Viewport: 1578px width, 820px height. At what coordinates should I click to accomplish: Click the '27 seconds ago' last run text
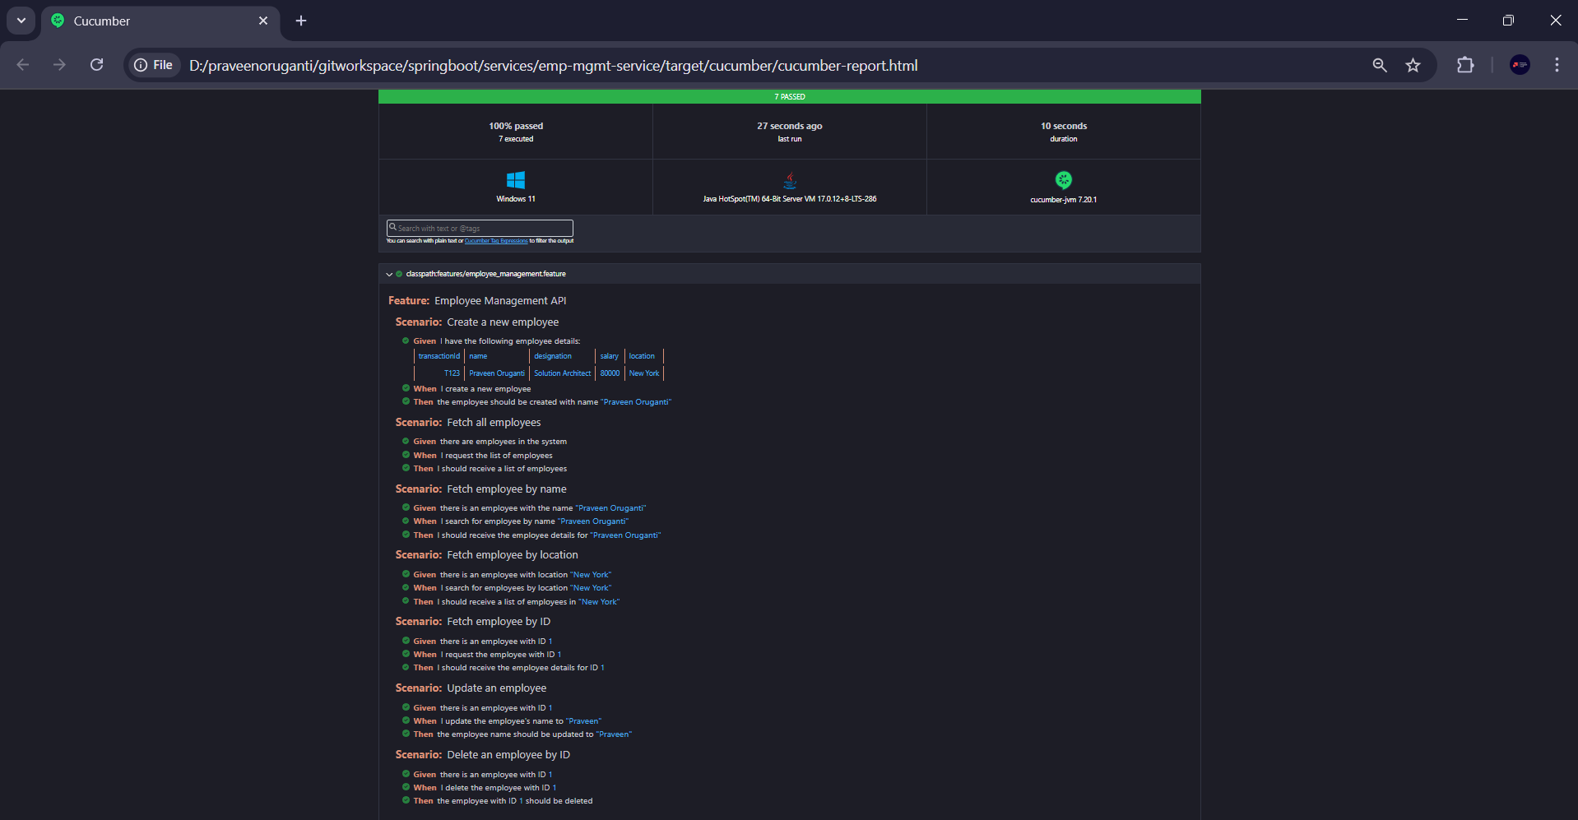coord(790,126)
